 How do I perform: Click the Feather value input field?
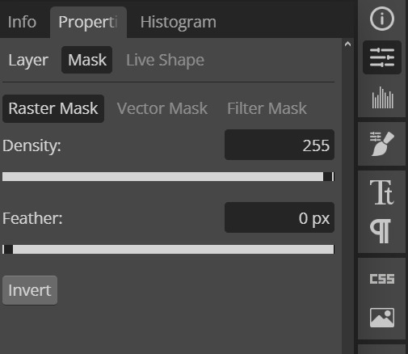280,217
